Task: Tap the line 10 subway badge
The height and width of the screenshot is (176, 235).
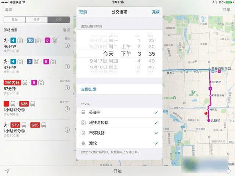Action: (30, 40)
